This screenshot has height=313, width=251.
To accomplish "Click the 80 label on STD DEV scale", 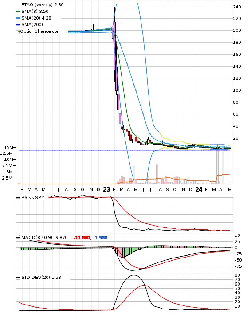I will (237, 275).
